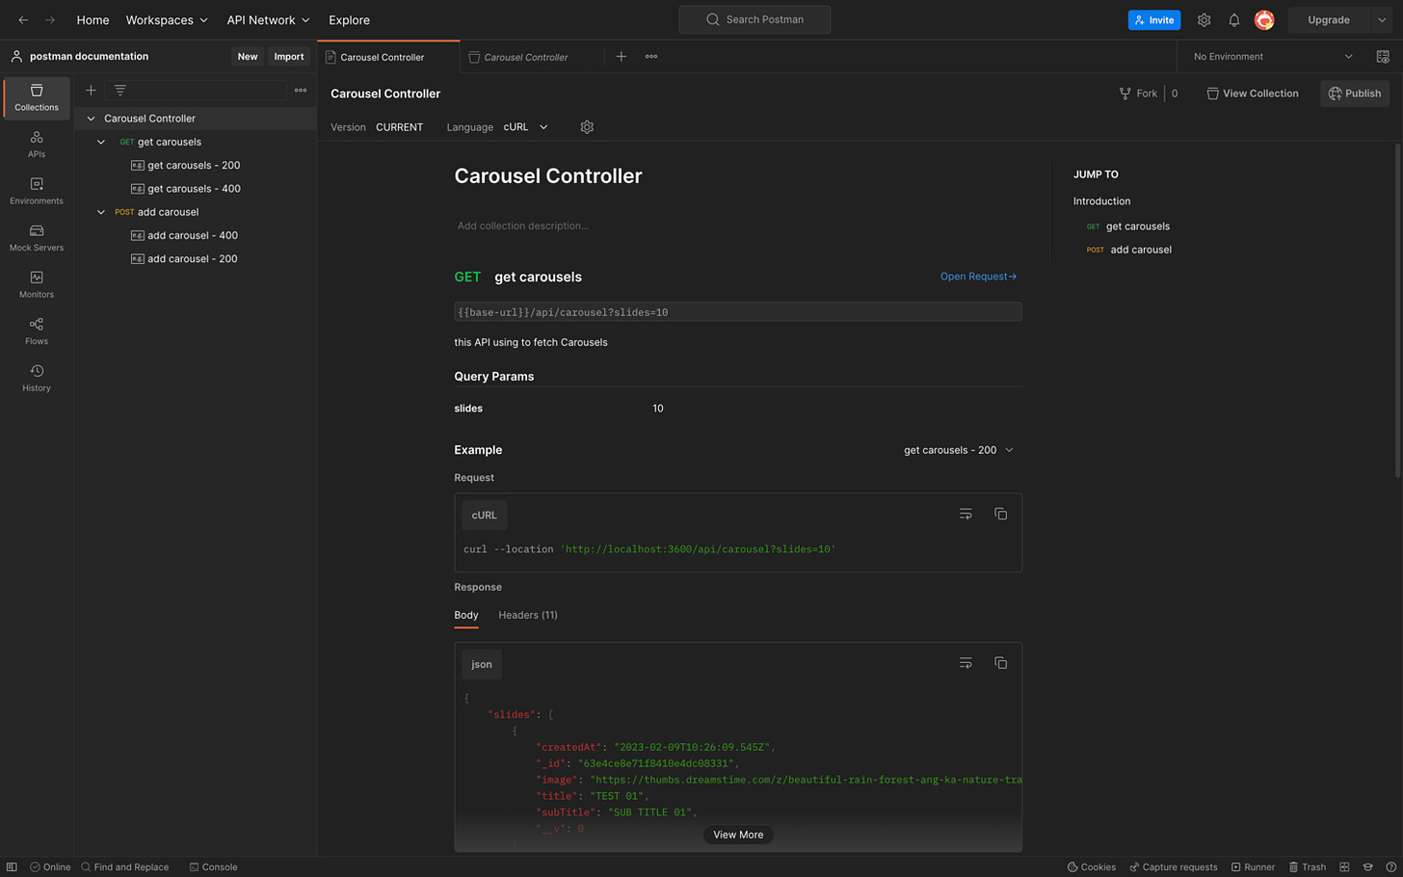Open the cURL language dropdown

(x=525, y=126)
